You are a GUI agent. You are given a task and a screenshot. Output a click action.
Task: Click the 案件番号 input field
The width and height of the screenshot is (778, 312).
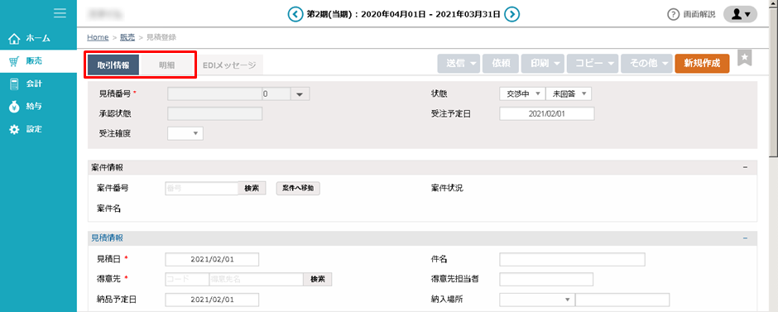click(201, 189)
